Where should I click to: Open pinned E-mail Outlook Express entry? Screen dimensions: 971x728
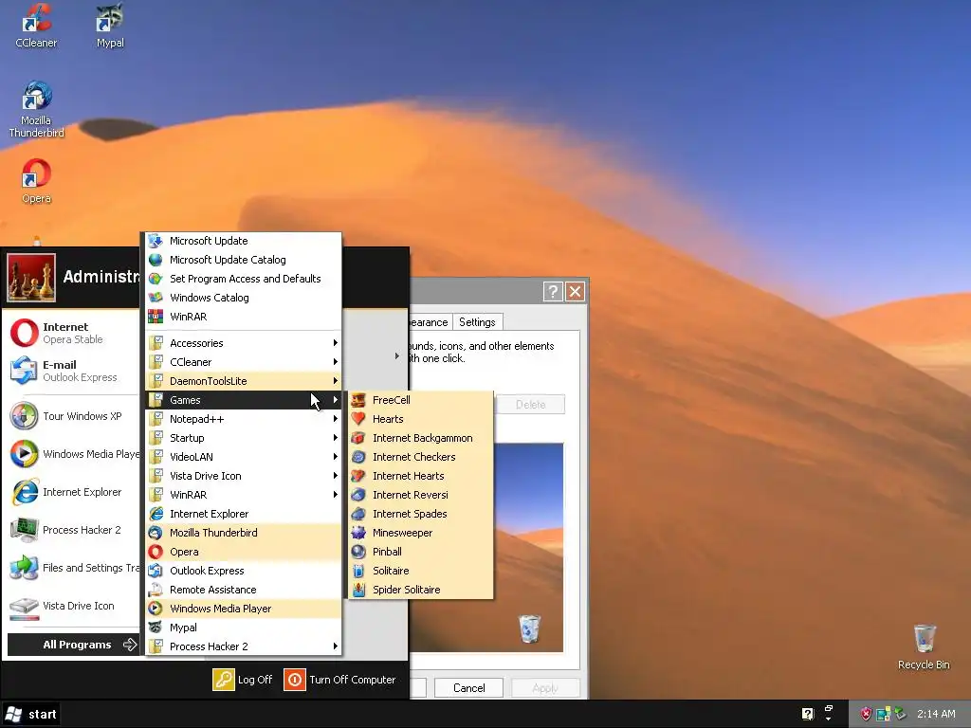73,371
